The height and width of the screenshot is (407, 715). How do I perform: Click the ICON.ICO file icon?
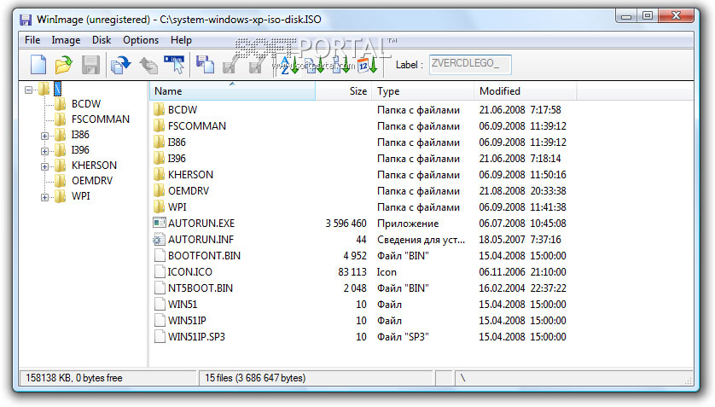[x=160, y=271]
